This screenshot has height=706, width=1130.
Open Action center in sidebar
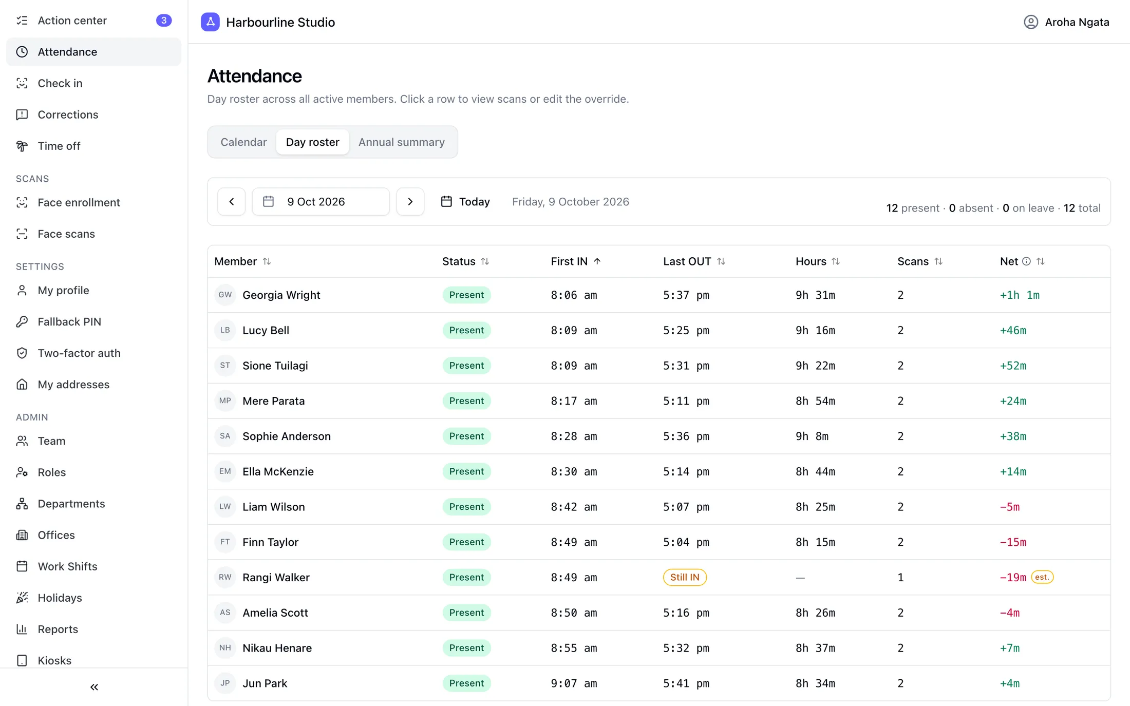(93, 21)
